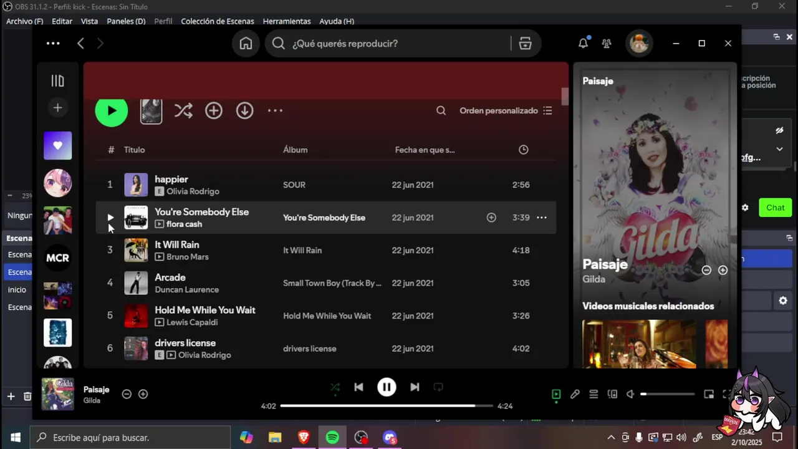
Task: Open Olivia Rodrigo artist link under happier
Action: tap(193, 191)
